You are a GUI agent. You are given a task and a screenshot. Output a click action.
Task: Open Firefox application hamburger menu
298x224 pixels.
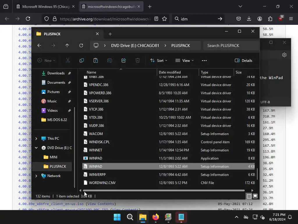[291, 19]
